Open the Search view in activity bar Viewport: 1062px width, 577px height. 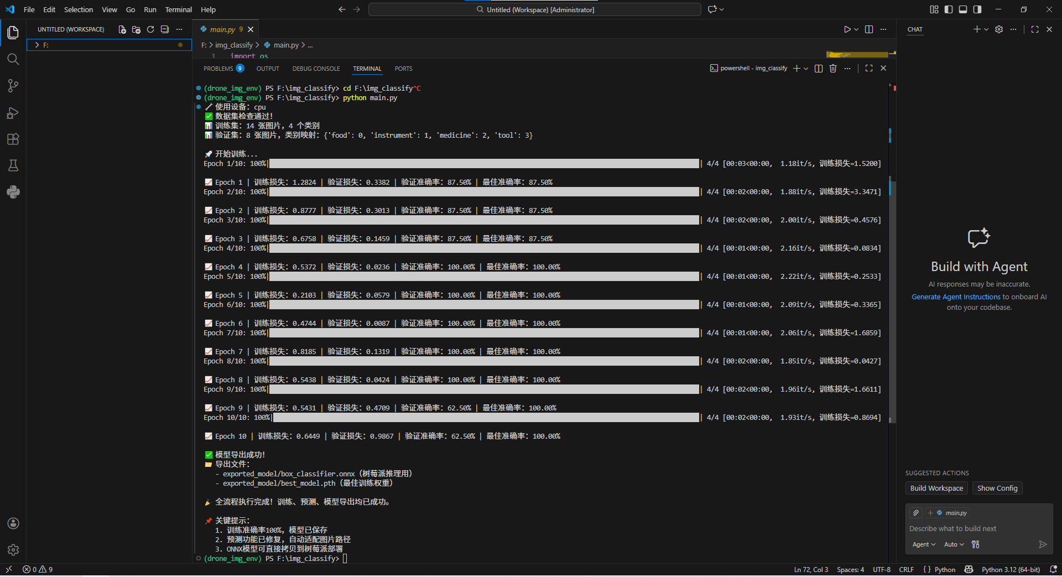(13, 59)
